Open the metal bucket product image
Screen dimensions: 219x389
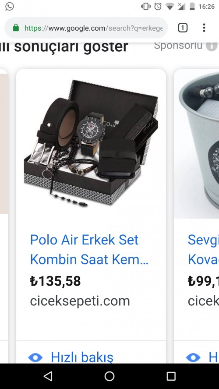pyautogui.click(x=196, y=144)
